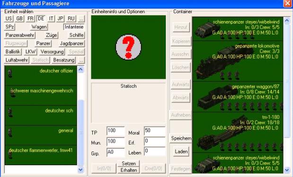Choose the Luftabwehr unit category
The width and height of the screenshot is (293, 177).
pyautogui.click(x=17, y=60)
